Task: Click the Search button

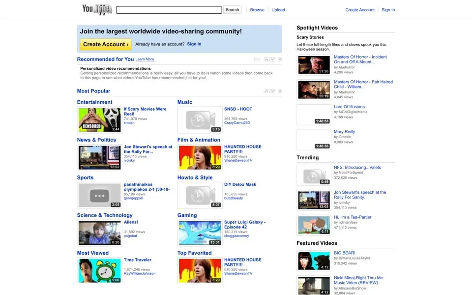Action: 232,10
